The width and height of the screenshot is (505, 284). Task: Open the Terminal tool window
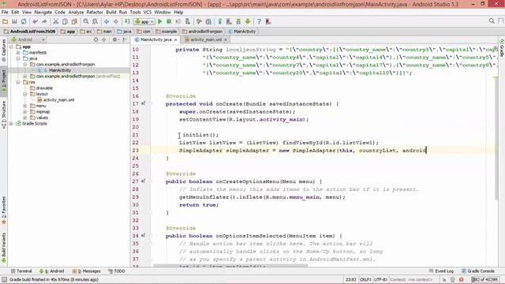pos(21,271)
